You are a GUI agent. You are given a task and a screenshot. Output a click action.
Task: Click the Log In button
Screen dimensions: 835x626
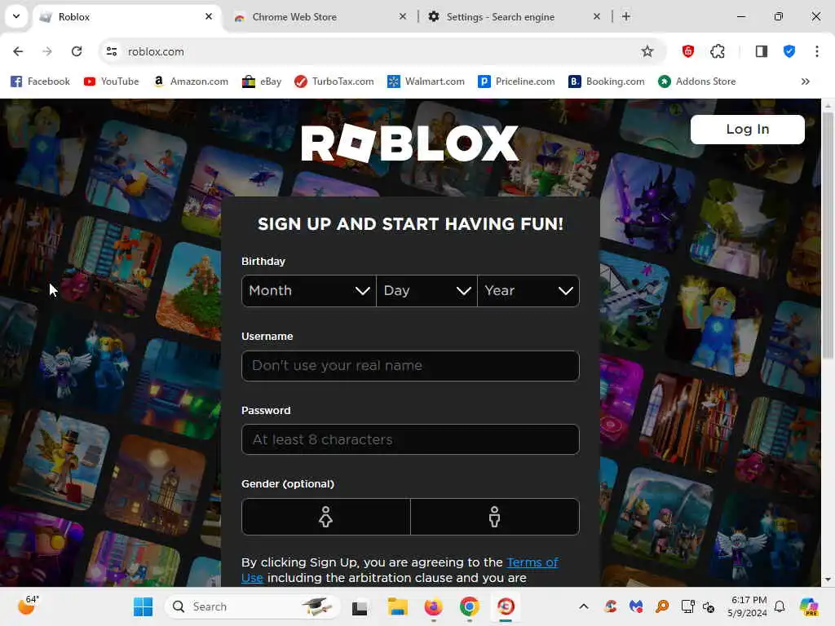coord(747,130)
